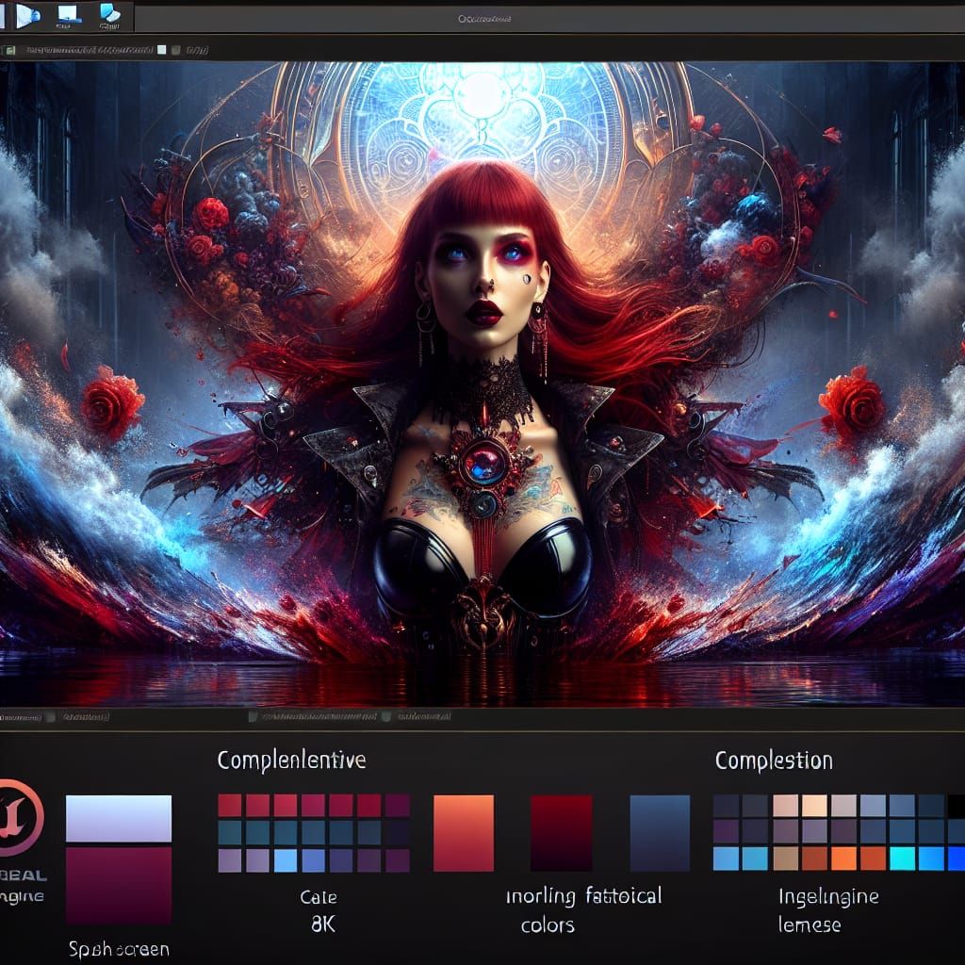Click the icon before the long filename in the bottom strip
Screen dimensions: 965x965
[253, 718]
